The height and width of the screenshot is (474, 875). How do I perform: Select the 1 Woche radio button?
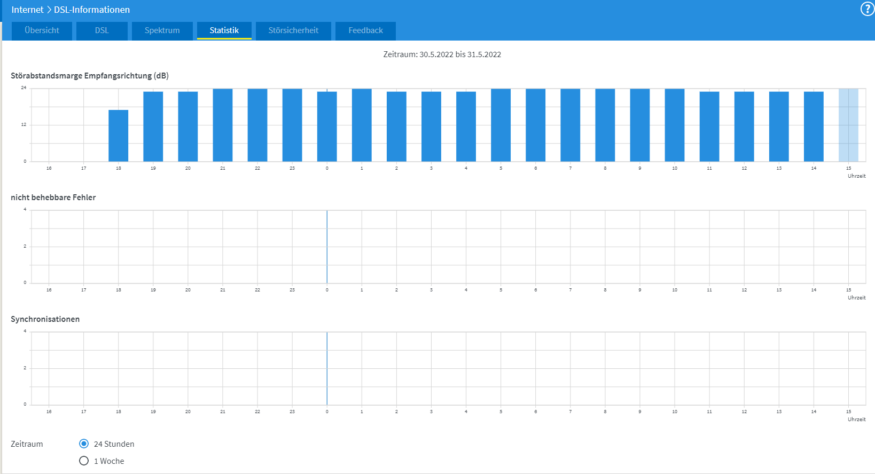[84, 461]
